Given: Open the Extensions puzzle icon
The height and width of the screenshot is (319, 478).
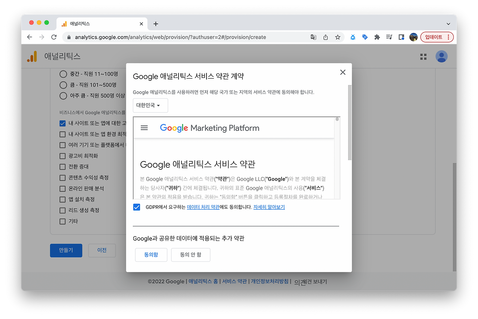Looking at the screenshot, I should tap(377, 37).
